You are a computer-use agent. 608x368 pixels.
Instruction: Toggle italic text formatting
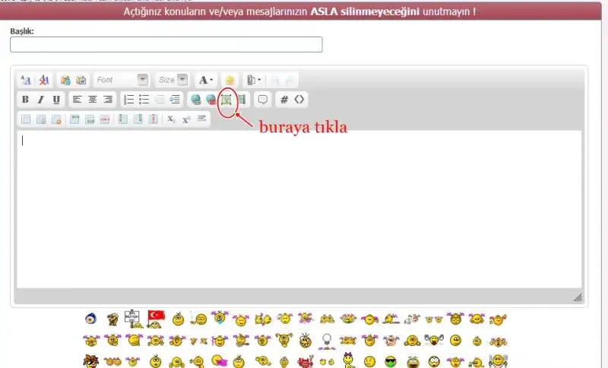click(x=40, y=100)
